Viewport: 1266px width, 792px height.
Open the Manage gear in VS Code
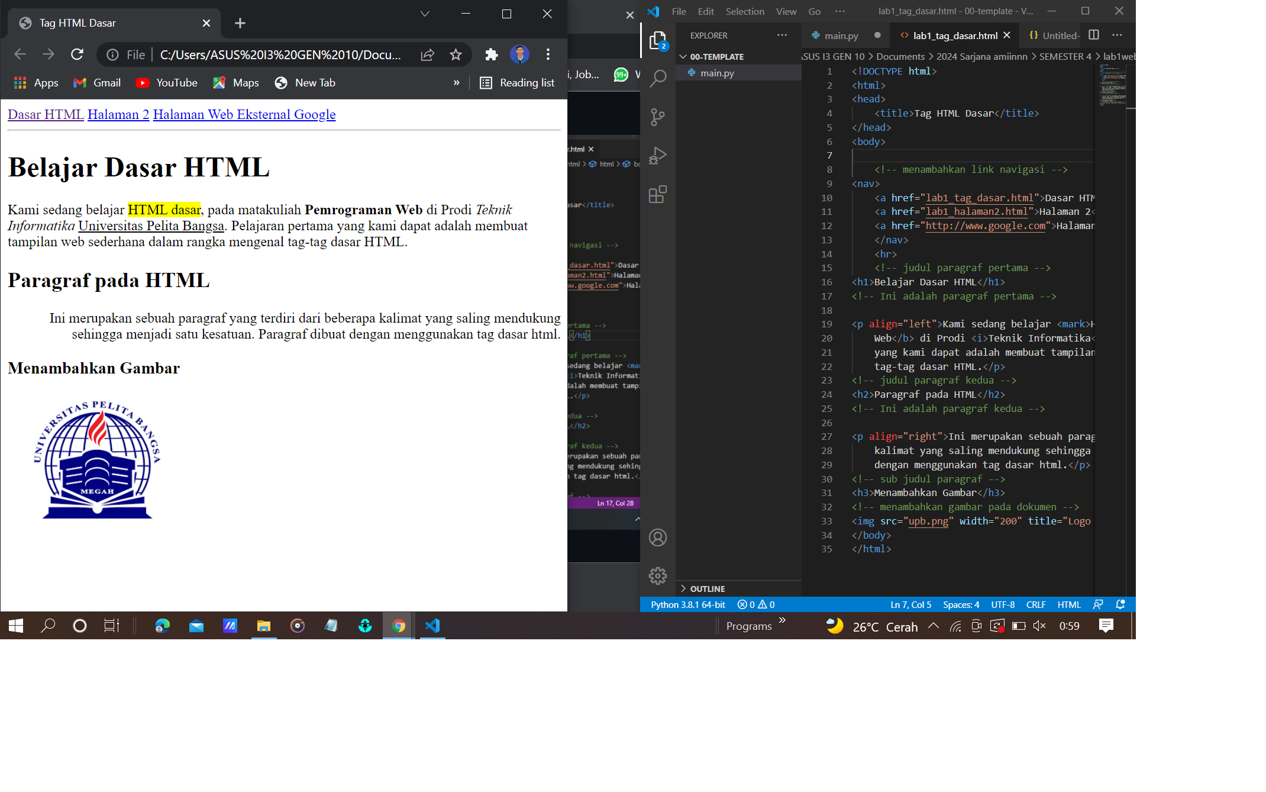pyautogui.click(x=657, y=575)
